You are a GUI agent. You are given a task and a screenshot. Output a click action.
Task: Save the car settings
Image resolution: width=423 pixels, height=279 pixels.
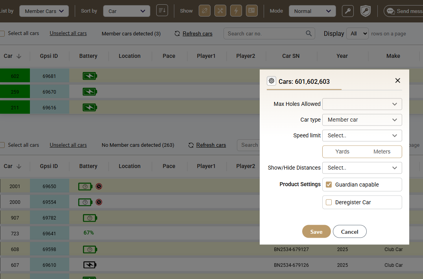point(316,231)
